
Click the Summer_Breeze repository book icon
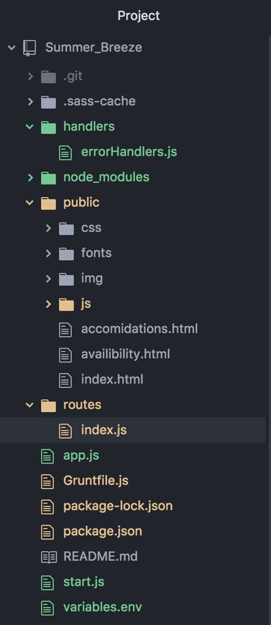(x=30, y=48)
